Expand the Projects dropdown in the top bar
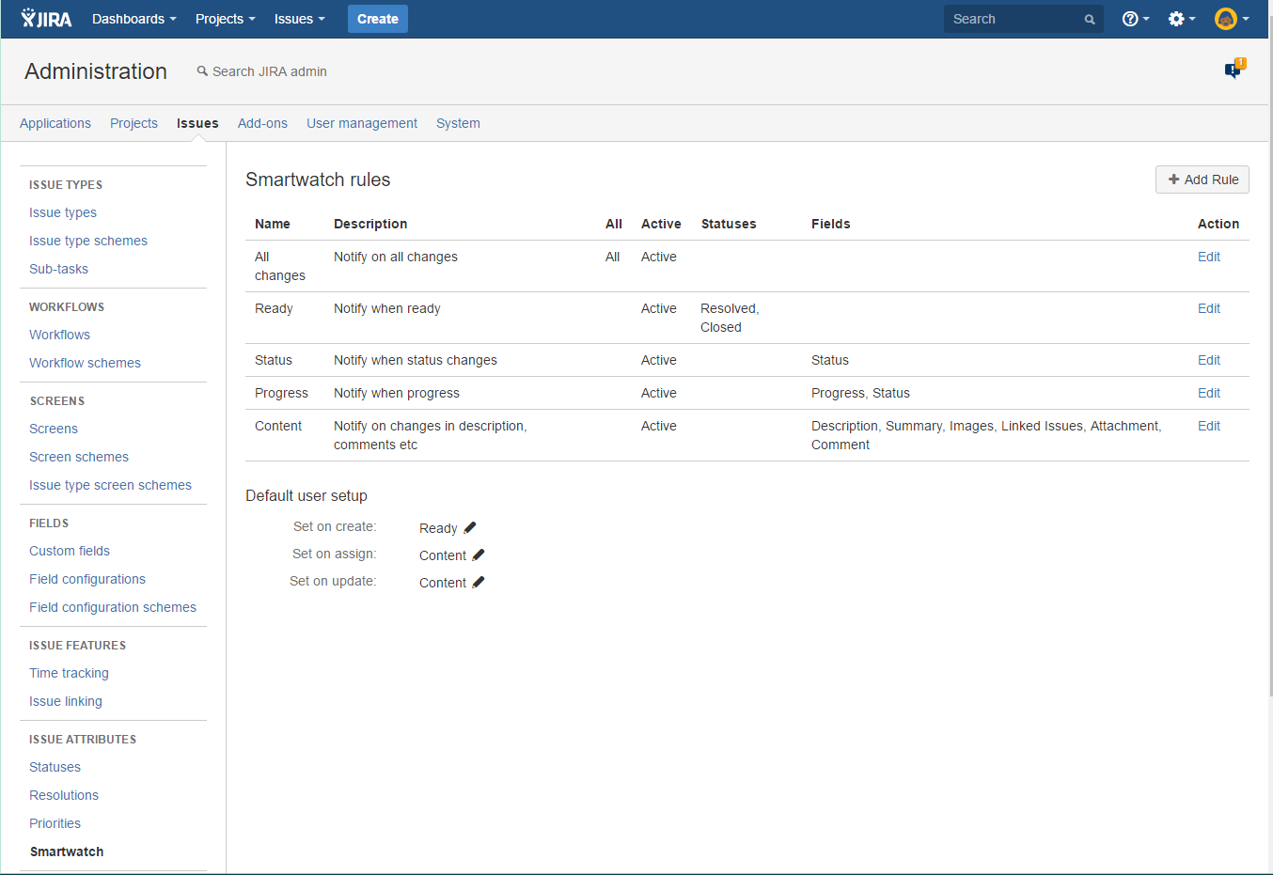 coord(224,19)
